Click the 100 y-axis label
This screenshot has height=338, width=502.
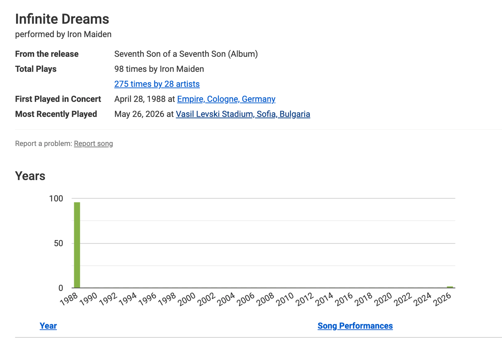coord(56,198)
